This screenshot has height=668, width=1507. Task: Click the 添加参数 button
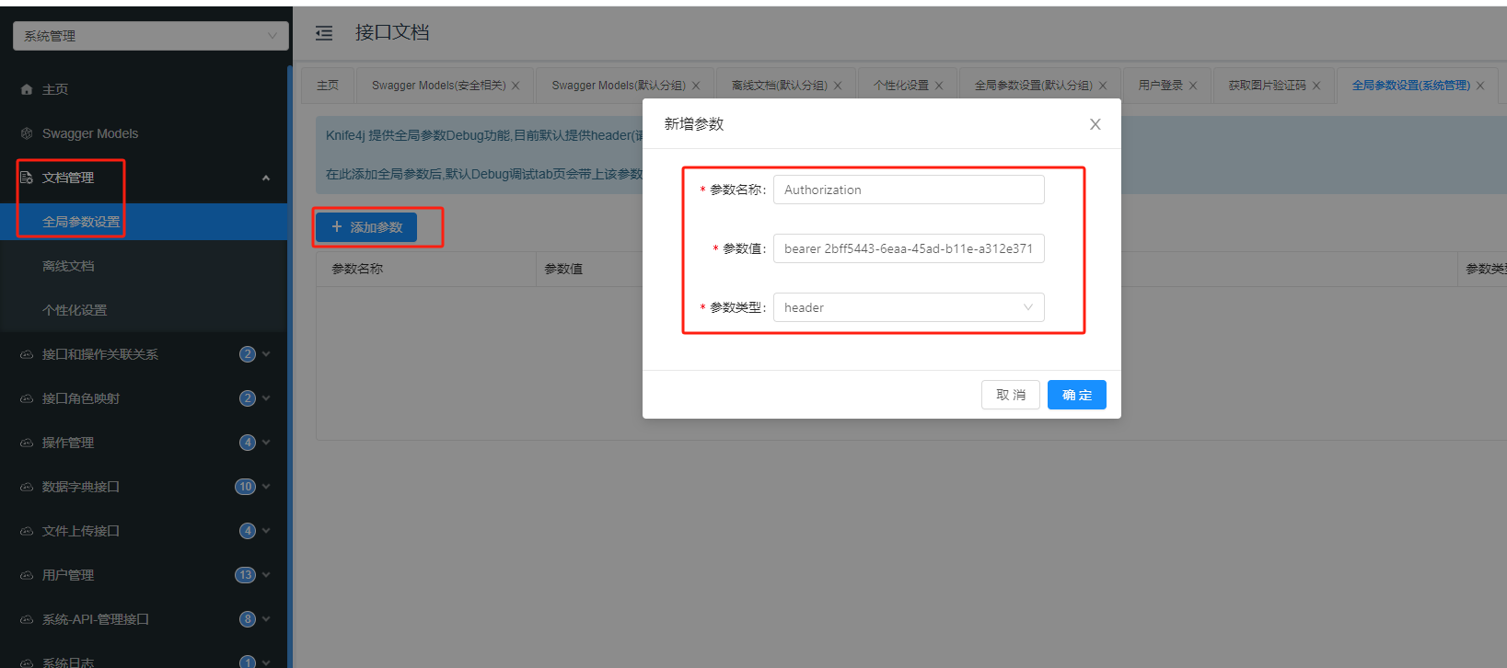pos(366,227)
